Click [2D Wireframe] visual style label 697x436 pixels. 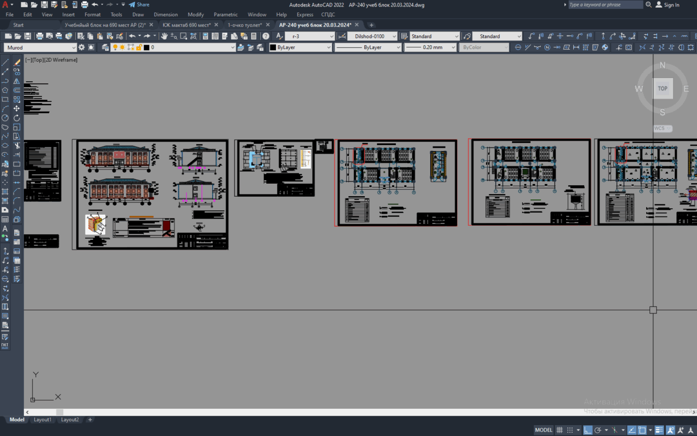[61, 60]
